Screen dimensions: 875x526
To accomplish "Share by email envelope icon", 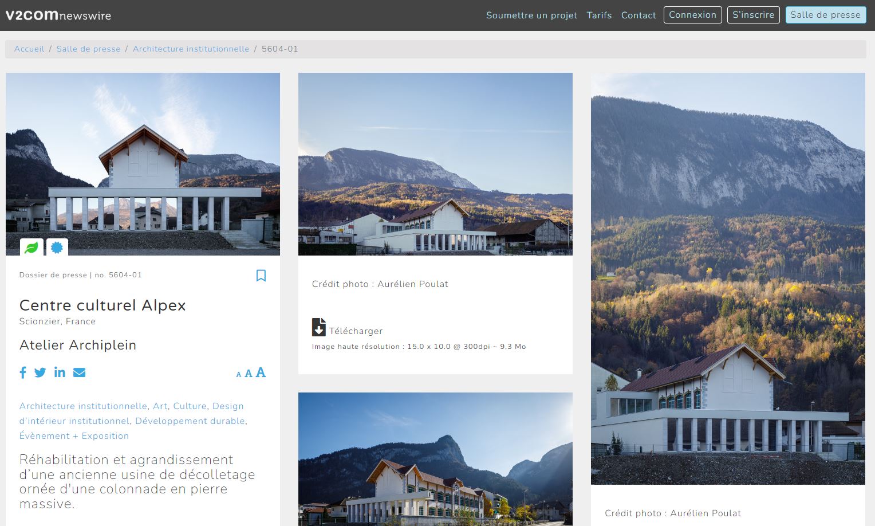I will [x=80, y=372].
